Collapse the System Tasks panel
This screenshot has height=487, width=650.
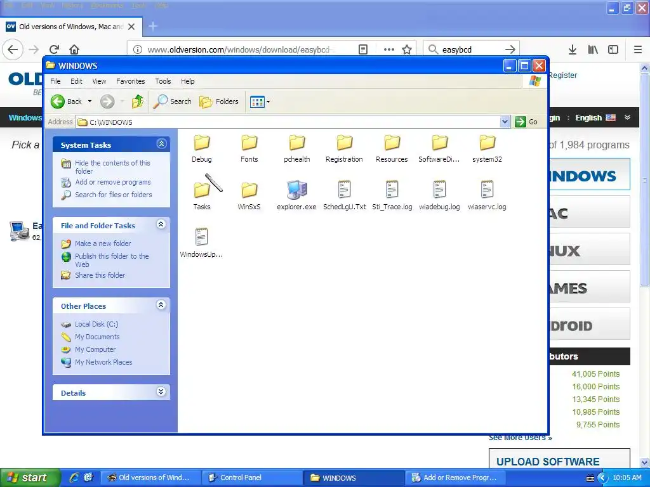point(161,144)
